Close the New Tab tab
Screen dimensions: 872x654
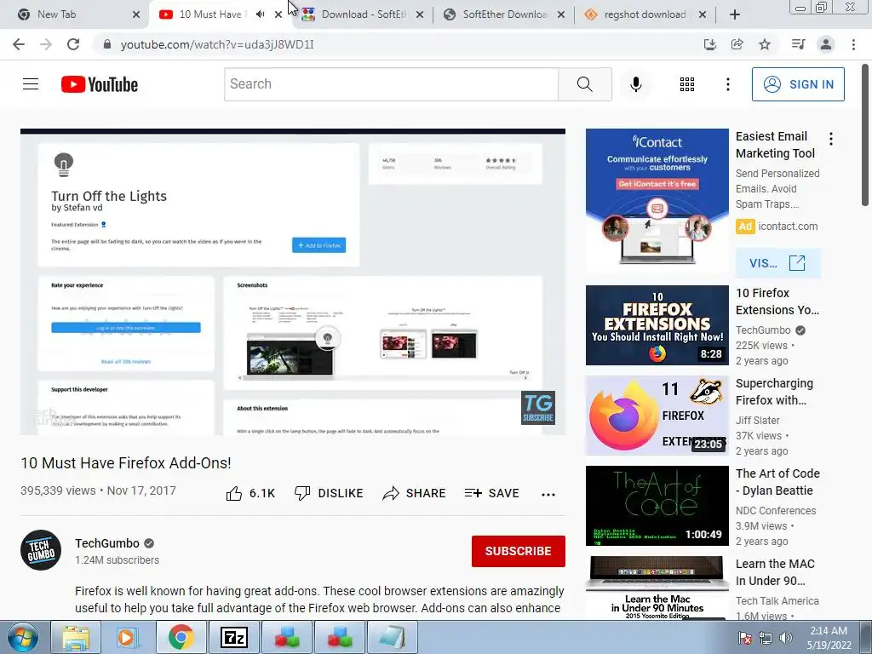[x=136, y=14]
